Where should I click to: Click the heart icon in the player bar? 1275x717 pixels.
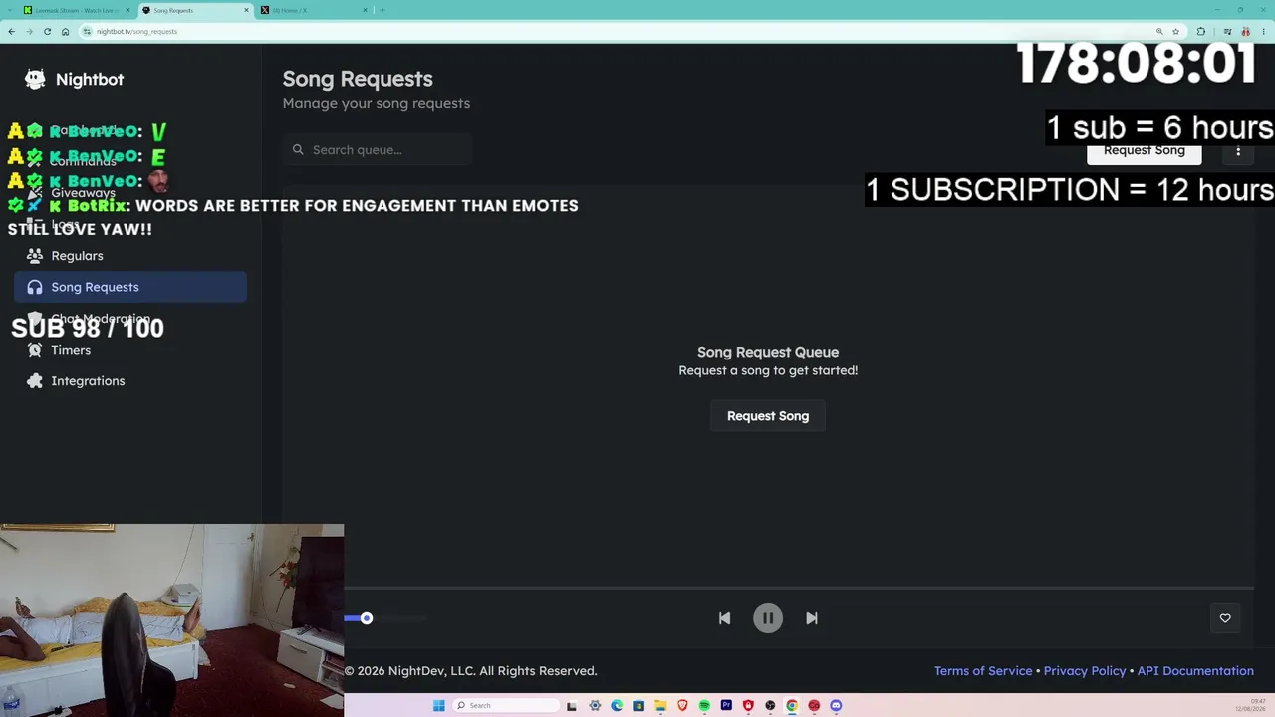tap(1225, 618)
